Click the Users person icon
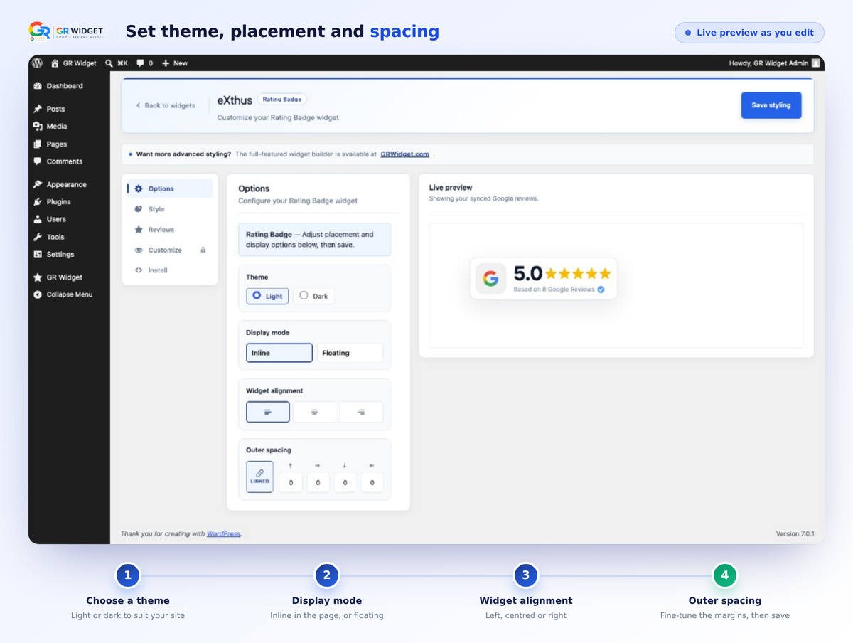The image size is (853, 643). click(38, 219)
